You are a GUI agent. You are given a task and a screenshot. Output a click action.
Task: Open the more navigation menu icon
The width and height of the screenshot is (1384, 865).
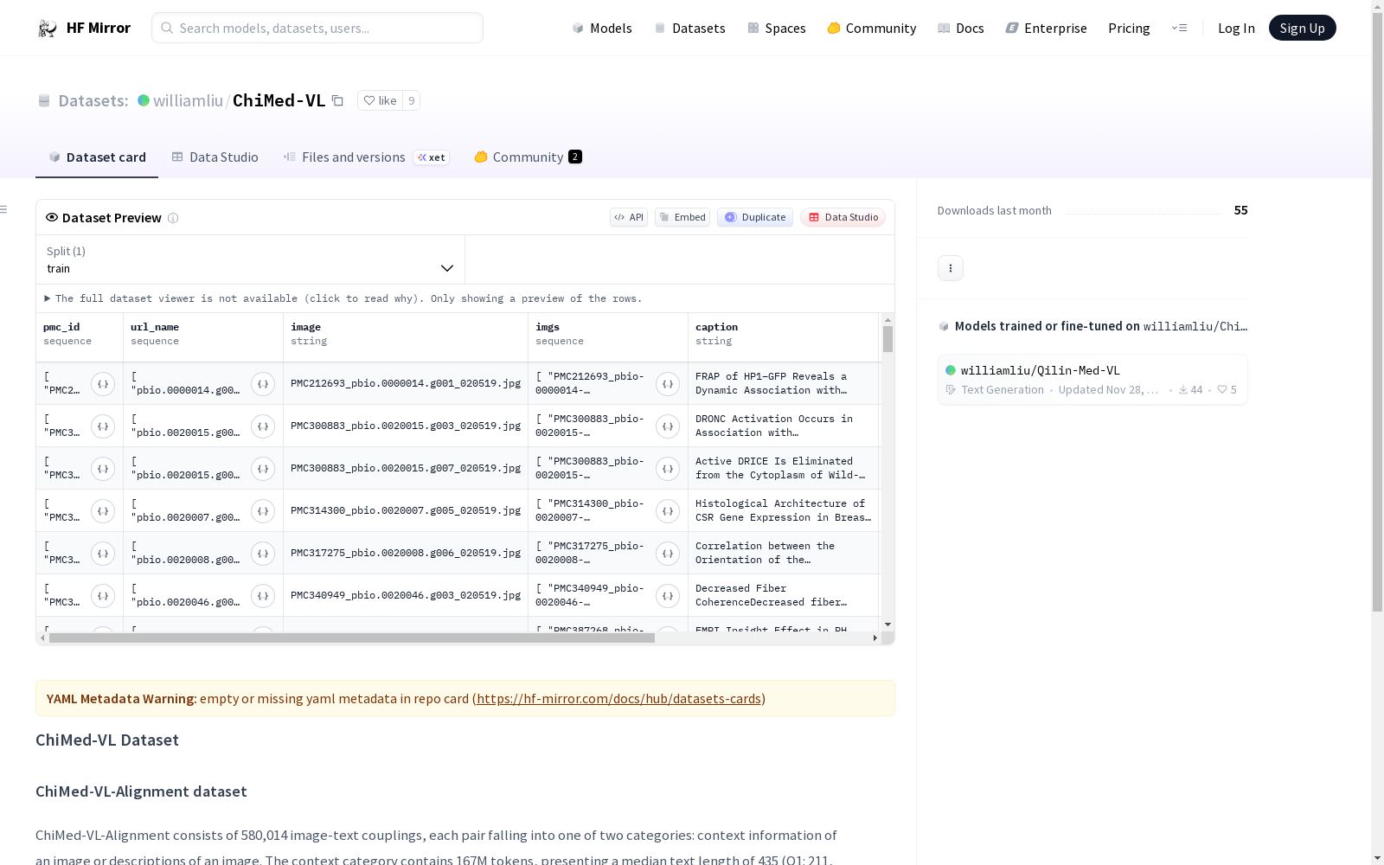(1179, 29)
